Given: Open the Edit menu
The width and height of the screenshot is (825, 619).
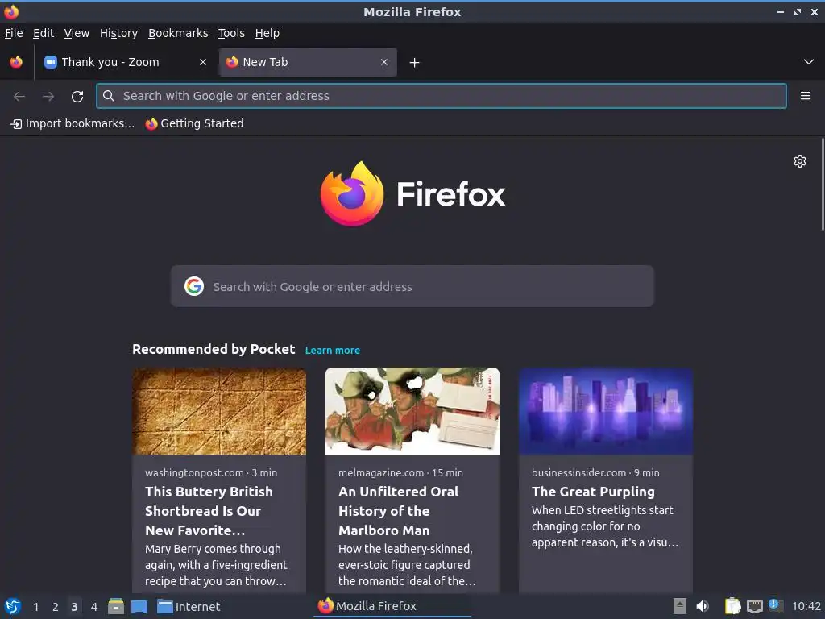Looking at the screenshot, I should click(44, 33).
